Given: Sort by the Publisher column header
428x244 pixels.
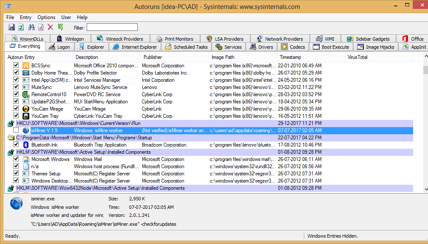Looking at the screenshot, I should (175, 57).
